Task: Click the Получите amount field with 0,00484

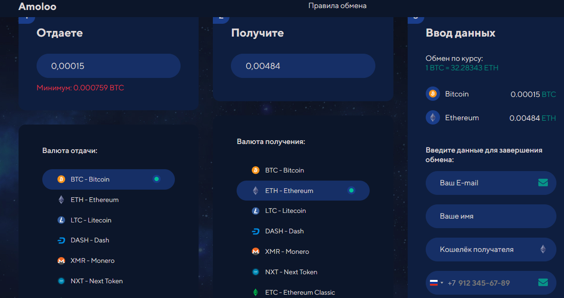Action: (303, 66)
